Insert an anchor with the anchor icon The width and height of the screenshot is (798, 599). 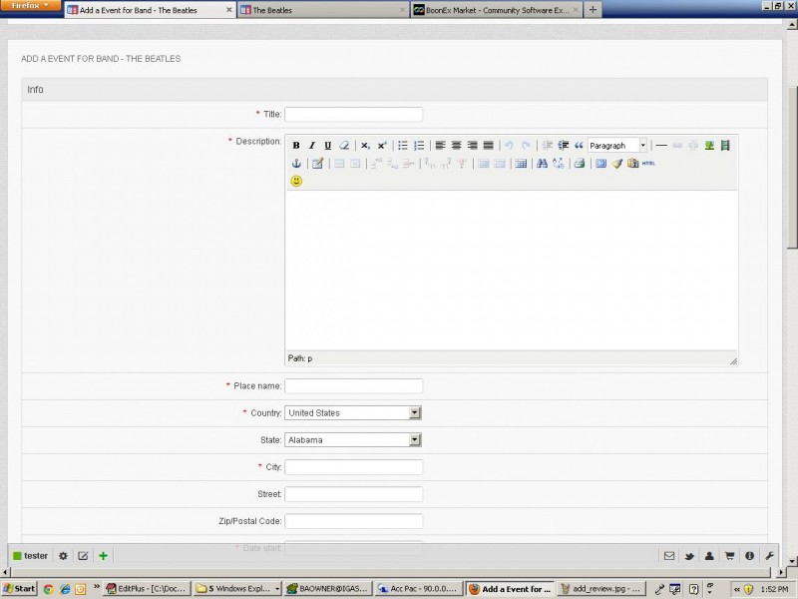pyautogui.click(x=296, y=163)
